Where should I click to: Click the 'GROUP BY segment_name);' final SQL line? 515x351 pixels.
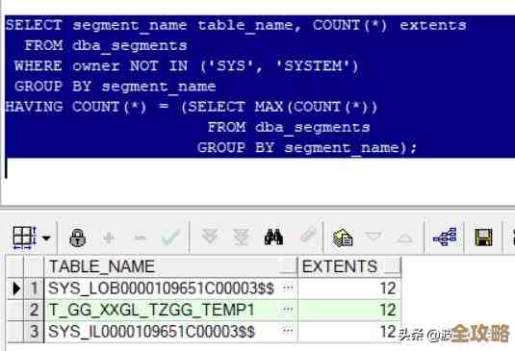(x=307, y=148)
